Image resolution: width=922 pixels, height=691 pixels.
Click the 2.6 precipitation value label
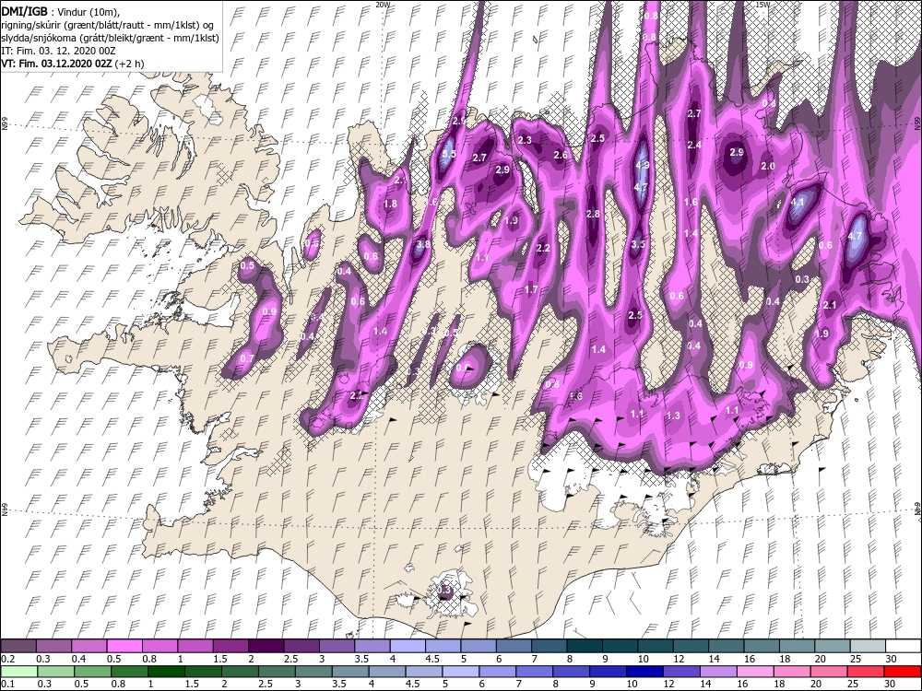[561, 155]
